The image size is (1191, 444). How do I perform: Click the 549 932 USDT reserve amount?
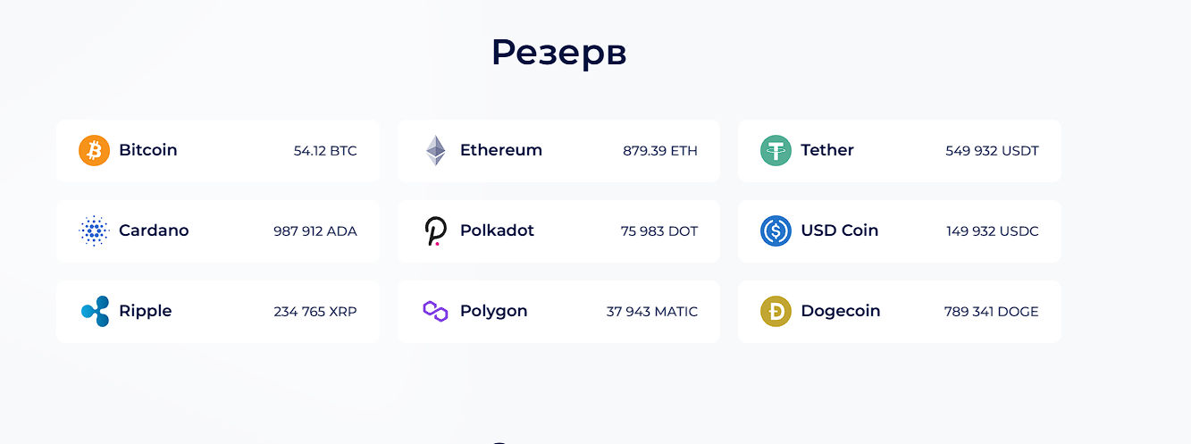993,151
